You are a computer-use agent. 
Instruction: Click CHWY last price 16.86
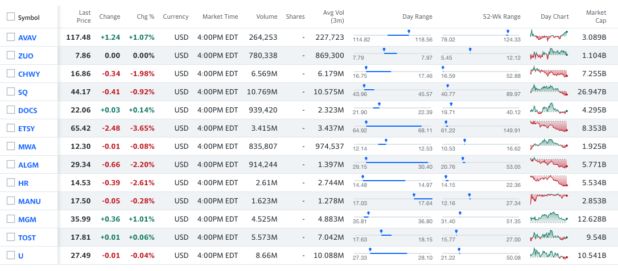tap(80, 74)
